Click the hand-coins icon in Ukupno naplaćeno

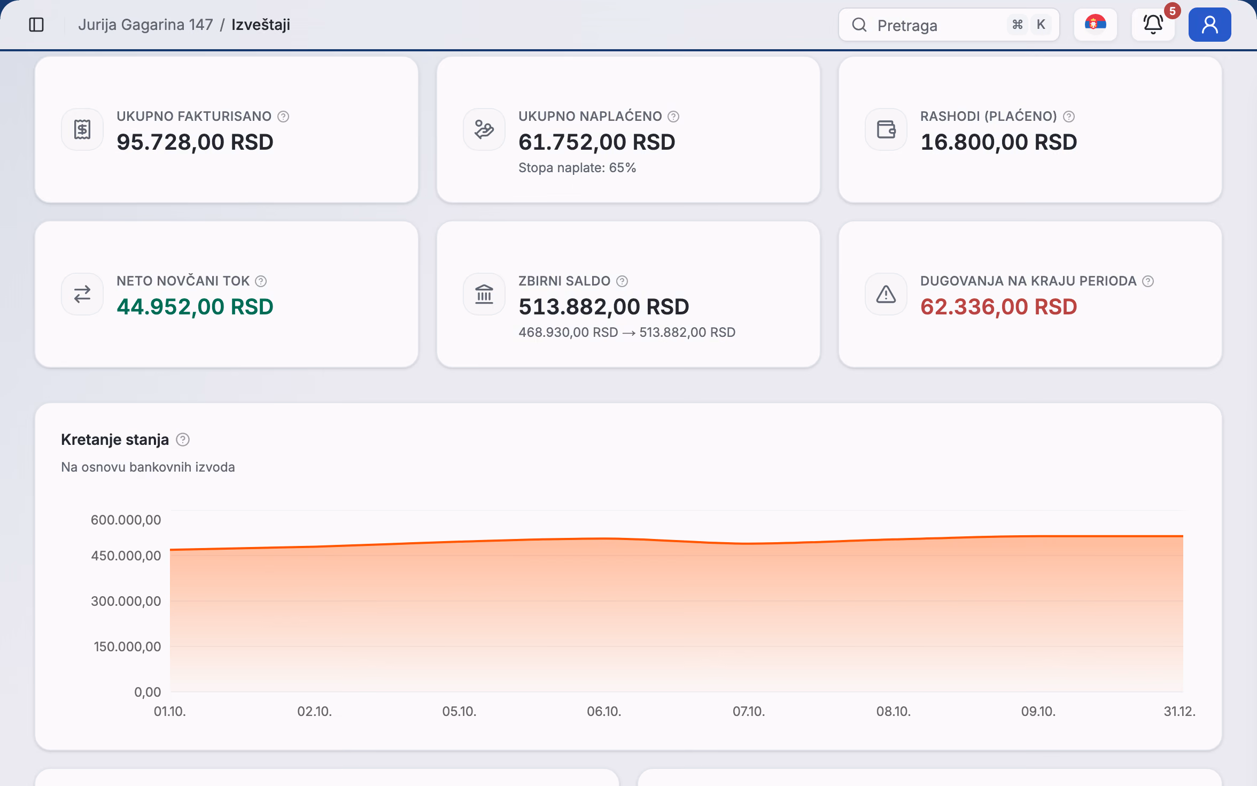pyautogui.click(x=484, y=129)
